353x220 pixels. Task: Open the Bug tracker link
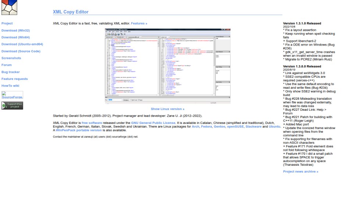click(11, 72)
